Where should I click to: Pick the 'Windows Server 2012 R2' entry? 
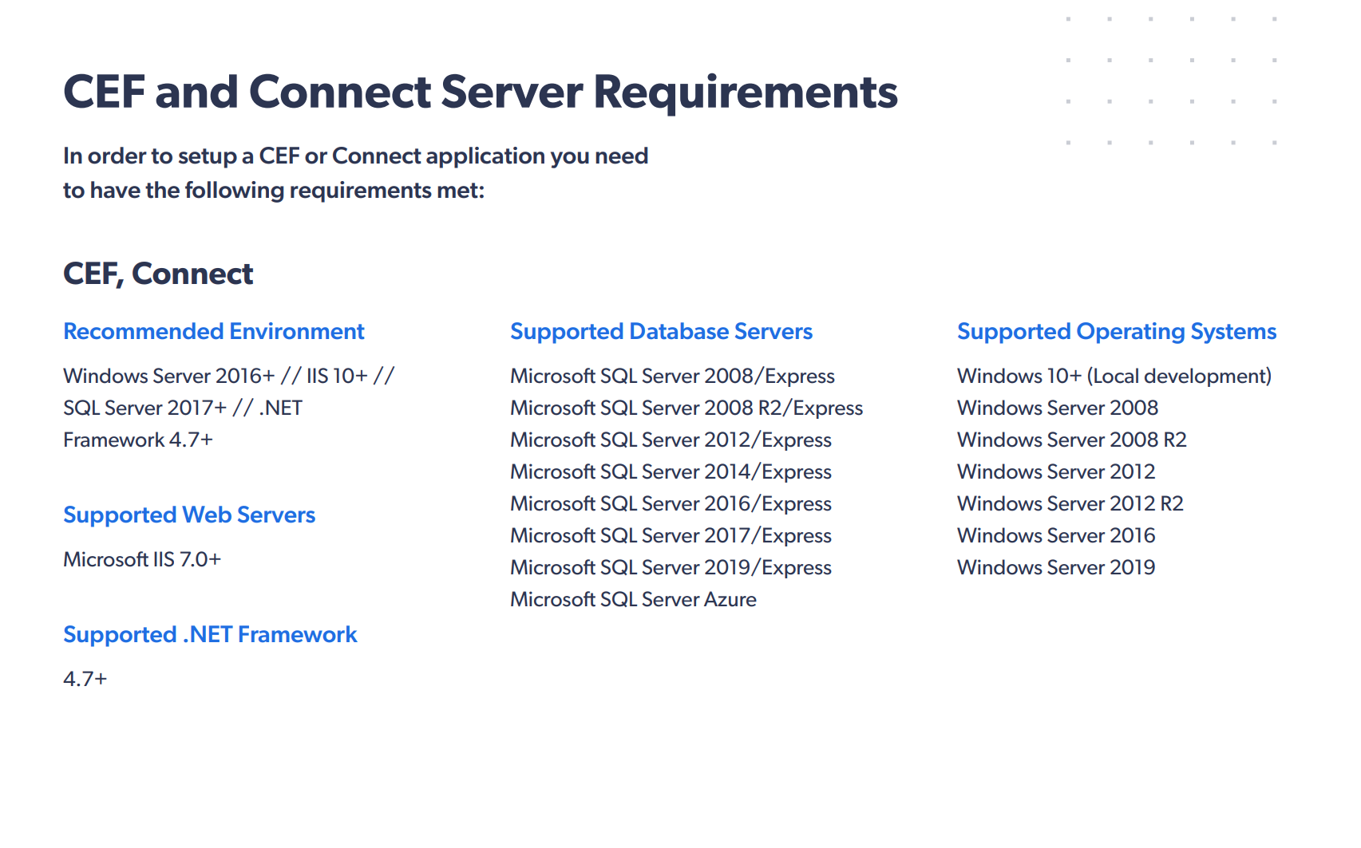coord(1070,503)
